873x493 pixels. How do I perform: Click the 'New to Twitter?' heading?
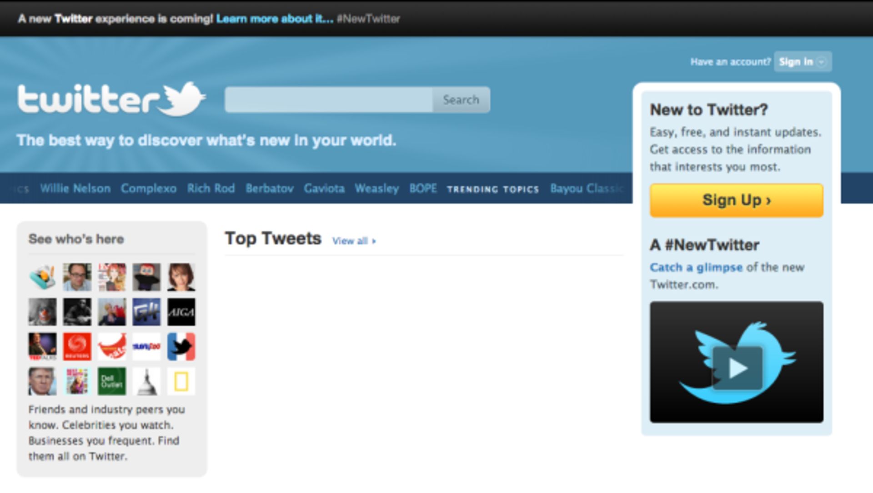pyautogui.click(x=709, y=110)
